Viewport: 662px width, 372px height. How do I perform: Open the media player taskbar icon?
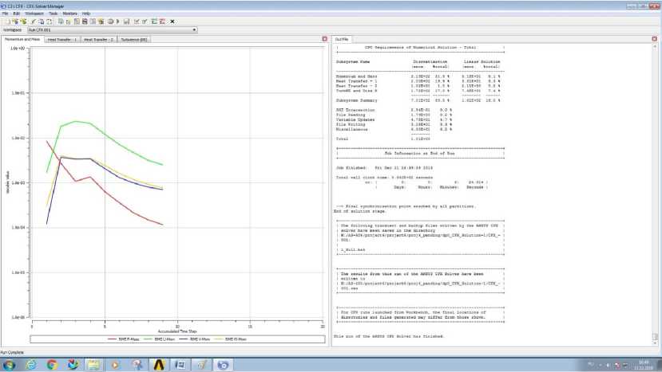tap(115, 364)
